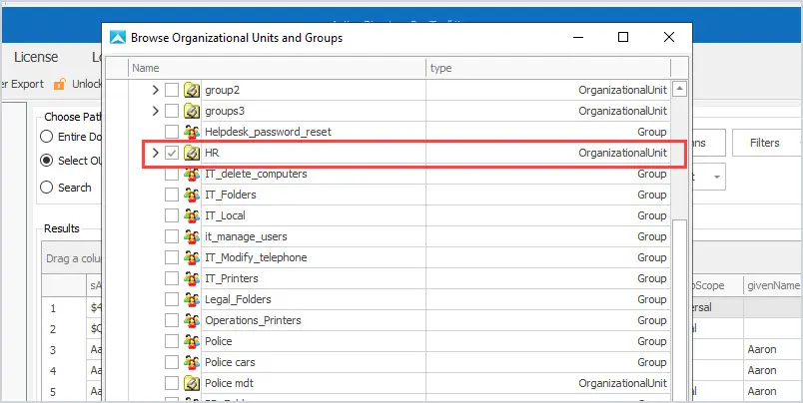The width and height of the screenshot is (803, 403).
Task: Check the Police mdt checkbox
Action: tap(172, 383)
